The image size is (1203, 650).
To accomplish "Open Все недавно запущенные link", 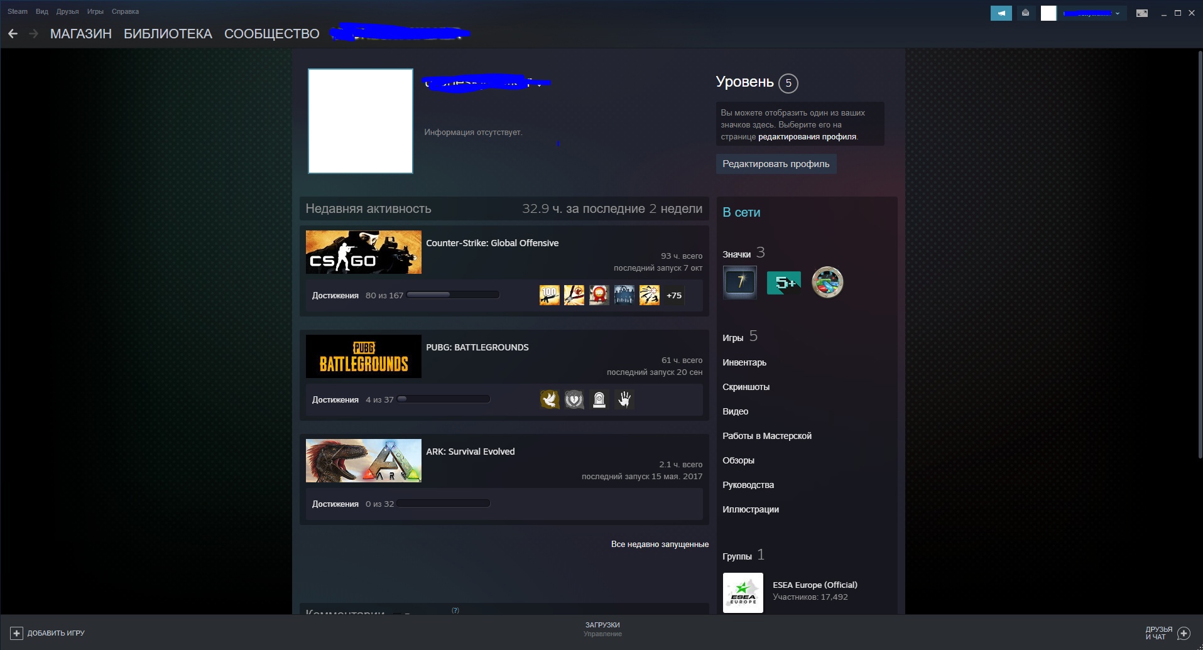I will [x=660, y=544].
